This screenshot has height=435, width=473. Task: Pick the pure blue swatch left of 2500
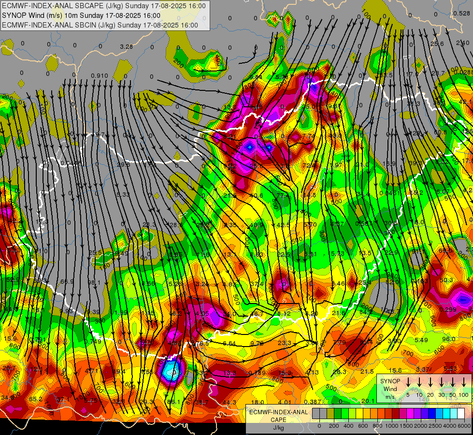click(x=431, y=413)
